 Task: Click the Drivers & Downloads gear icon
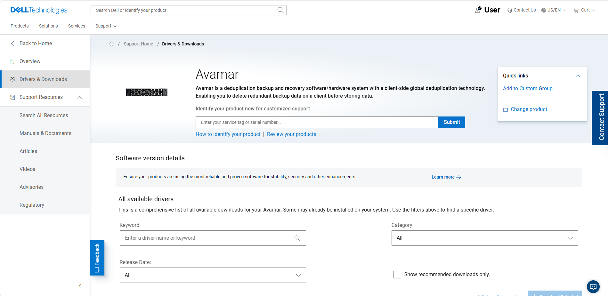coord(12,79)
